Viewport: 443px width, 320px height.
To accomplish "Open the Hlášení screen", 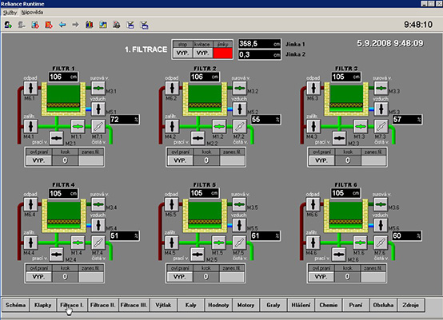I will [301, 305].
